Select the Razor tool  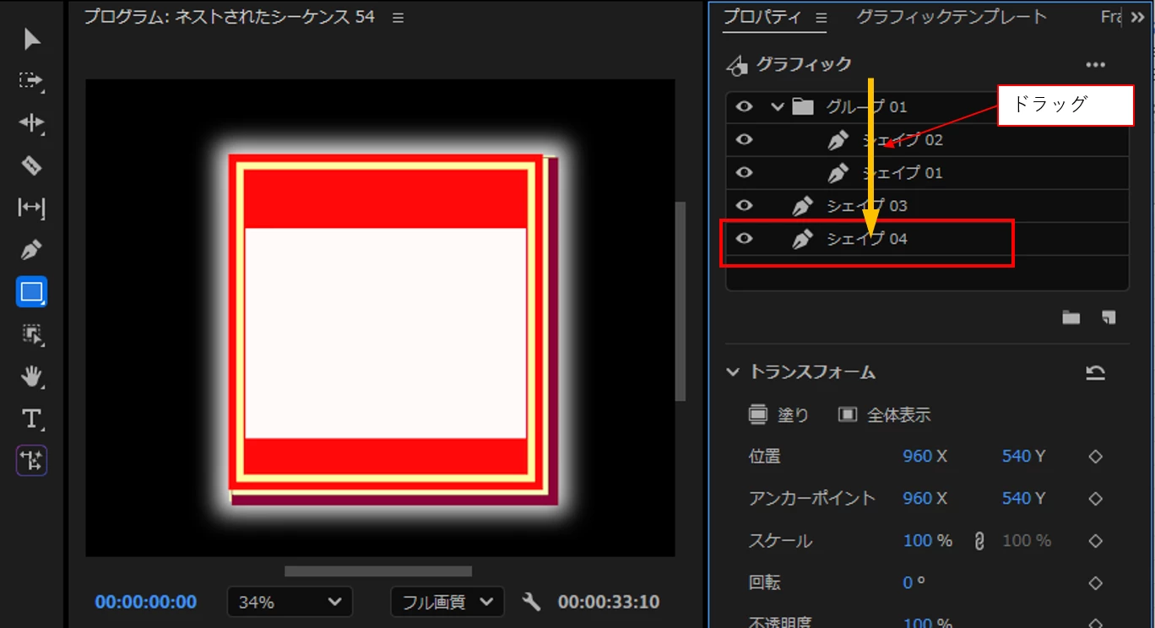click(31, 165)
